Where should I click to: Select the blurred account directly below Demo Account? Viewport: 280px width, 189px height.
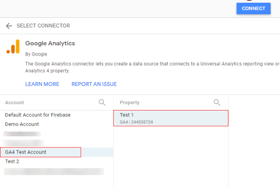point(22,134)
